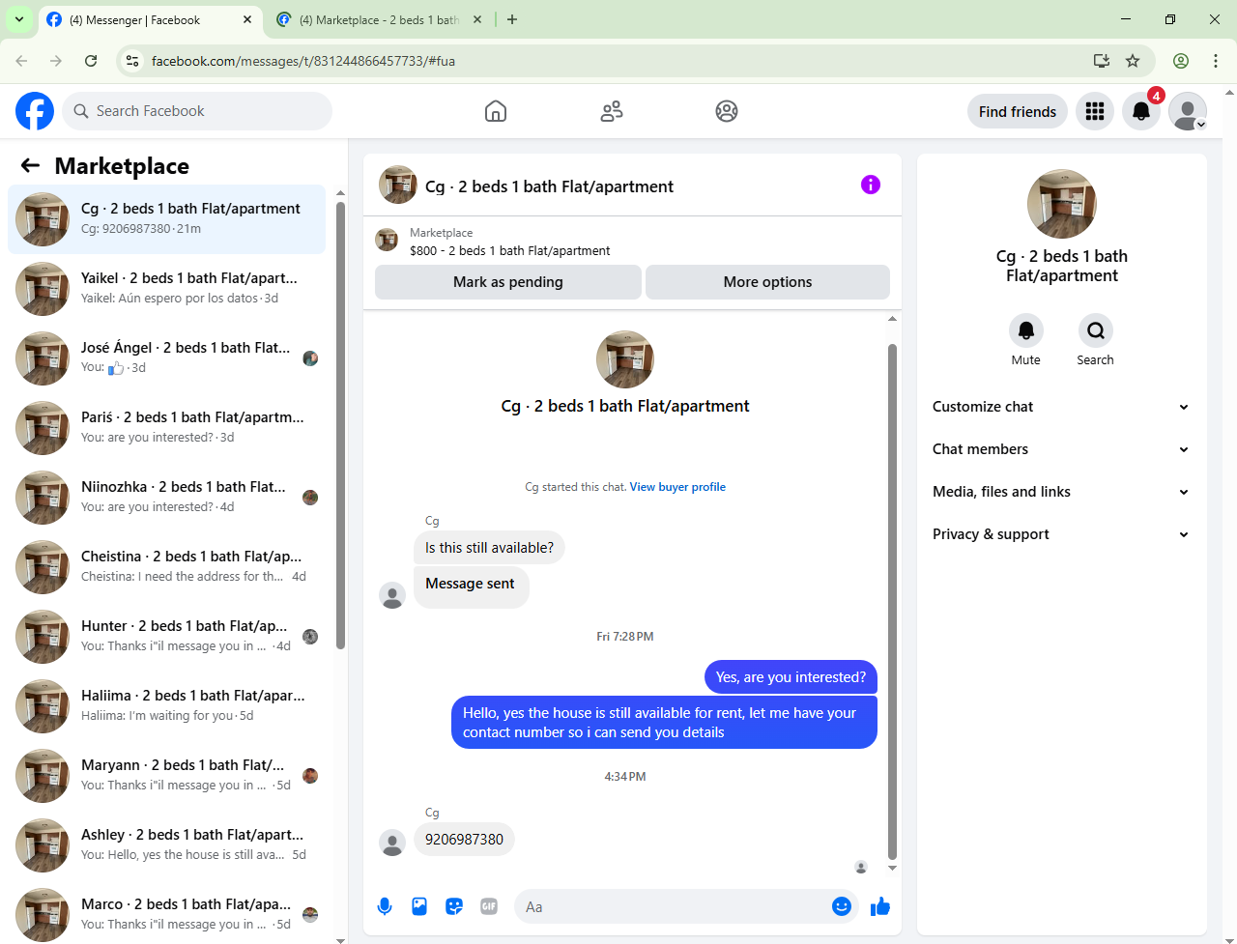Open tab search dropdown arrow
The width and height of the screenshot is (1237, 944).
click(18, 19)
